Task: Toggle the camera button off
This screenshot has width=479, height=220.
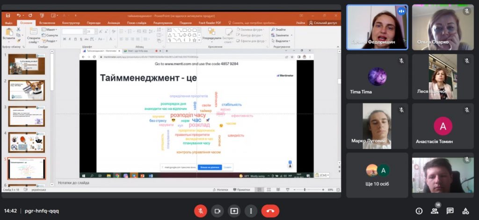Action: (x=217, y=211)
